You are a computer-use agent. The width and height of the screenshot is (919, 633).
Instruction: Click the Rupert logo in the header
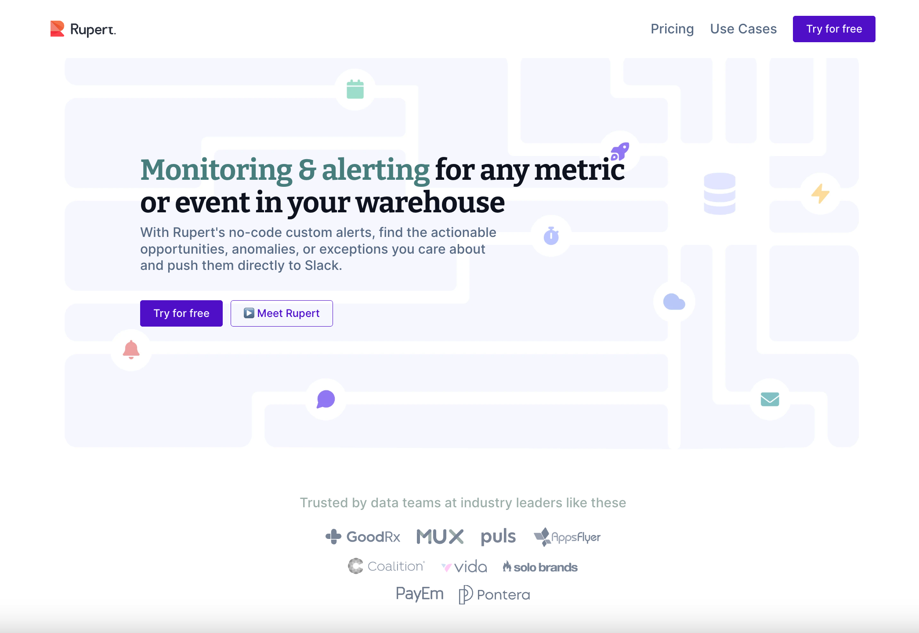pos(83,29)
